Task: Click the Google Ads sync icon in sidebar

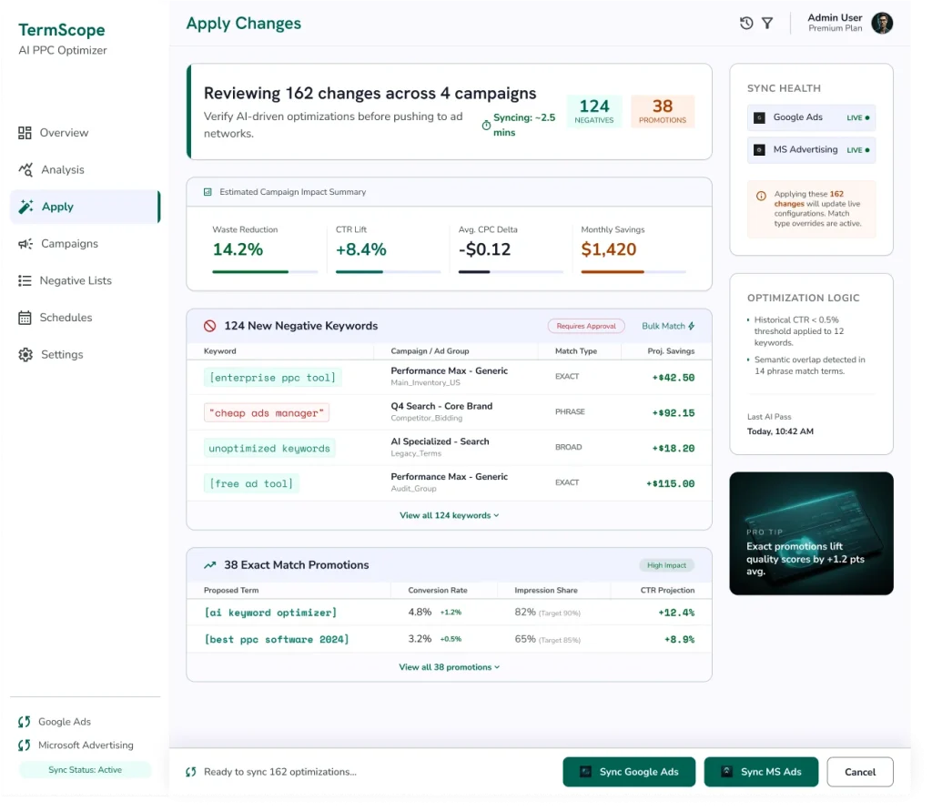Action: (x=24, y=721)
